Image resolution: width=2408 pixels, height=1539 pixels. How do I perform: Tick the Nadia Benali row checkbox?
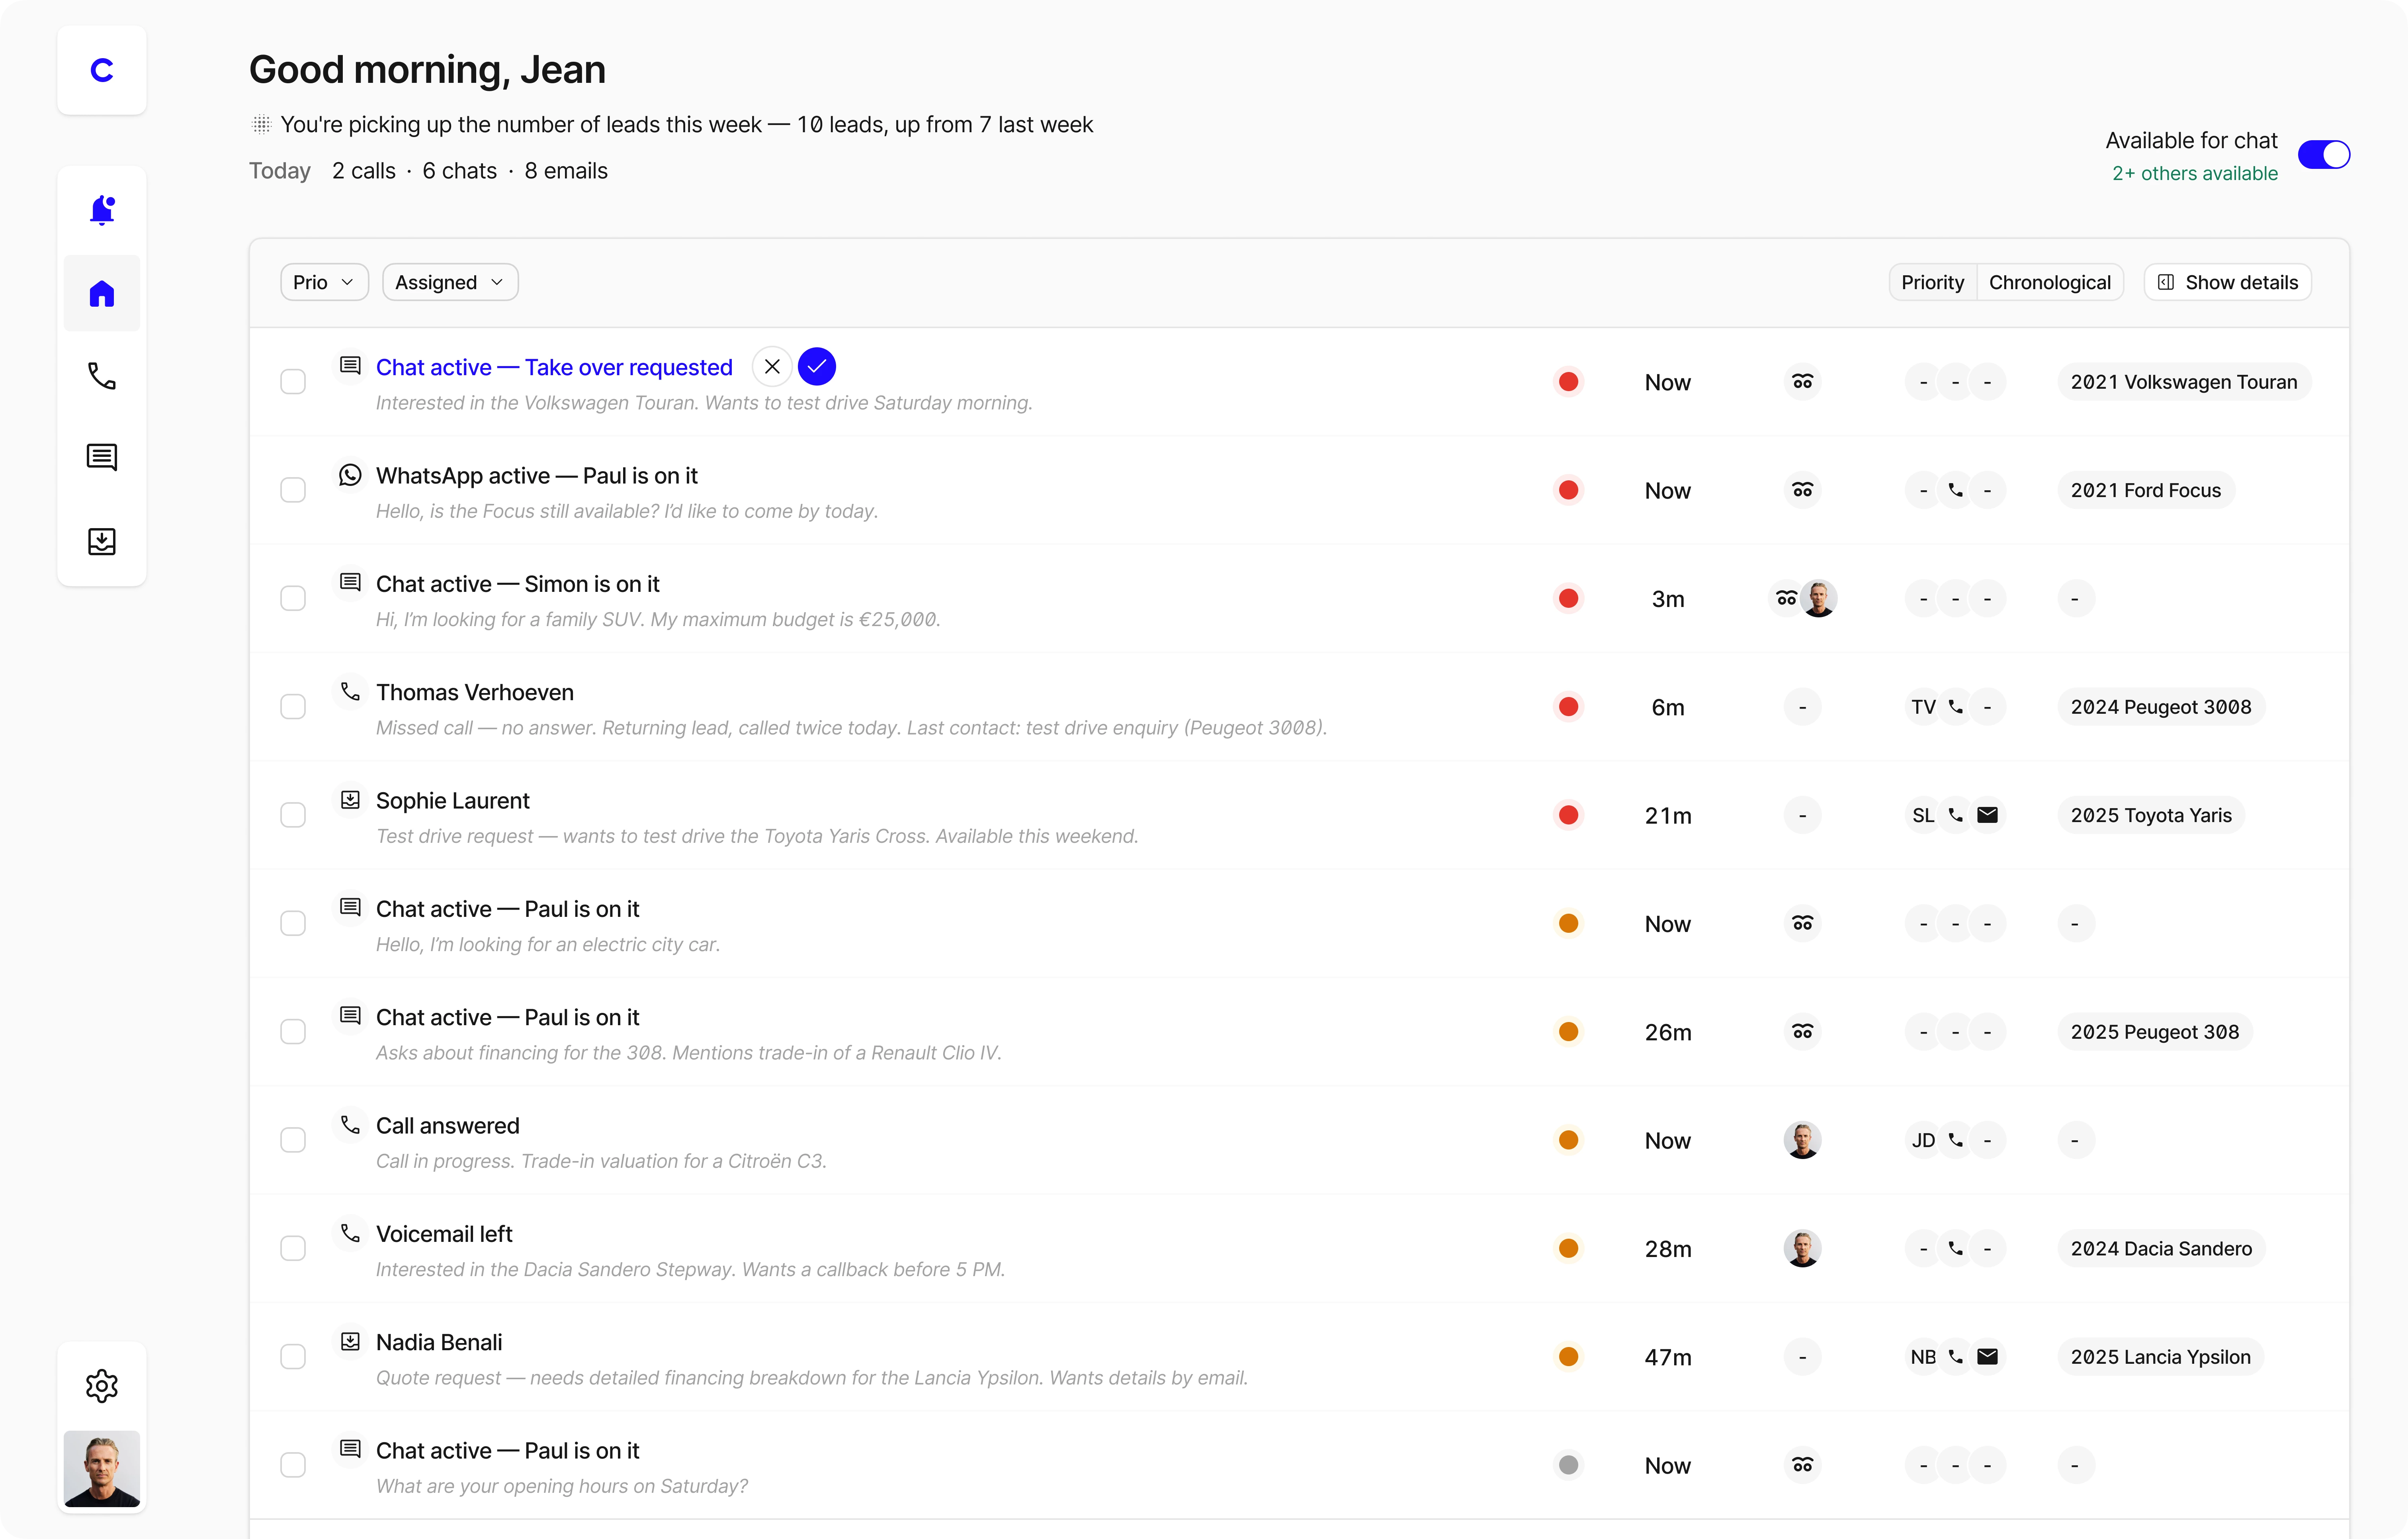click(x=293, y=1357)
